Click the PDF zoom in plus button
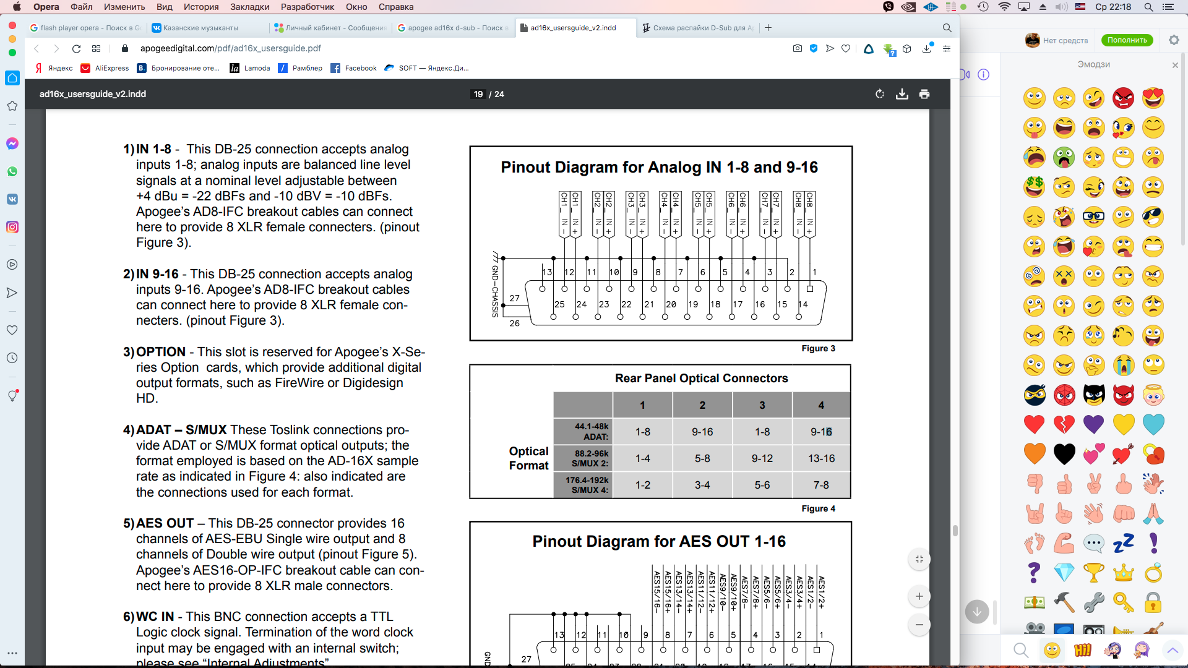 pos(919,596)
